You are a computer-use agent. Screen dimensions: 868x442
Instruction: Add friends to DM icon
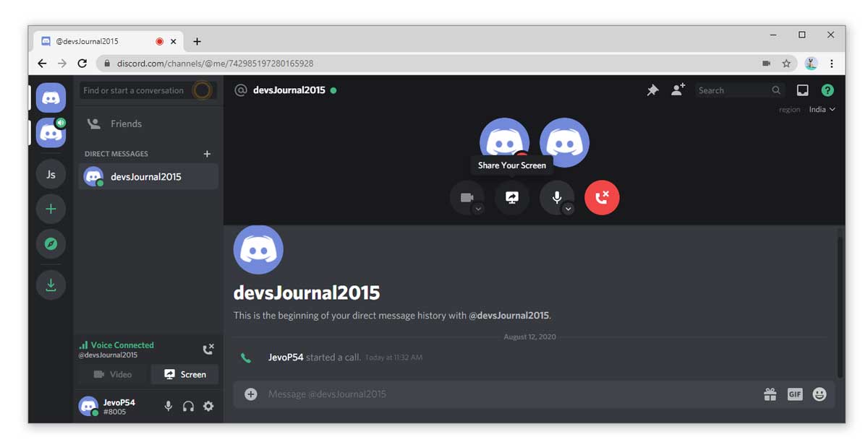678,90
